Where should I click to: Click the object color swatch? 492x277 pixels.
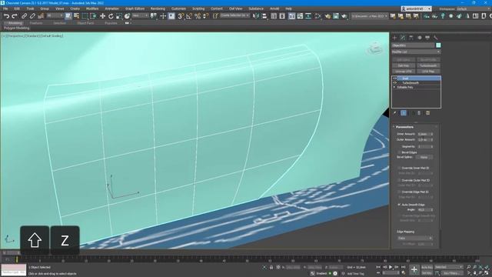tap(438, 45)
